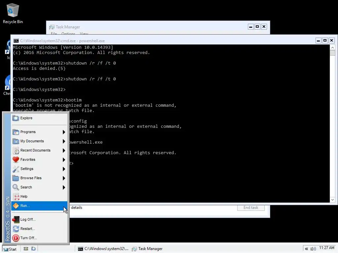The width and height of the screenshot is (338, 253).
Task: Open the View menu in Task Manager
Action: 84,33
